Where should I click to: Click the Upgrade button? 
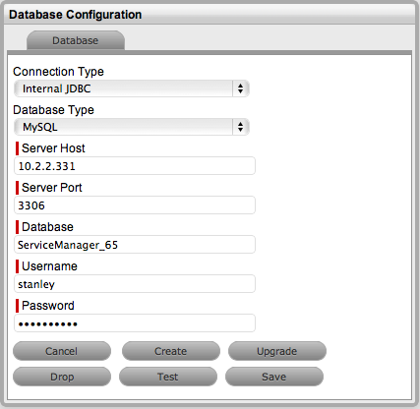coord(277,351)
